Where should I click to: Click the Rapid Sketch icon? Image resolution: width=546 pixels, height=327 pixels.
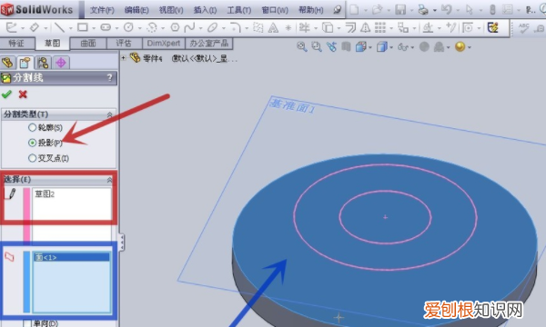coord(493,27)
